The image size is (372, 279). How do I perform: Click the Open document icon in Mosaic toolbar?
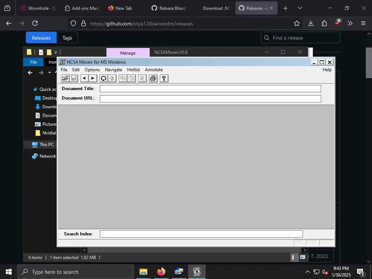(65, 78)
